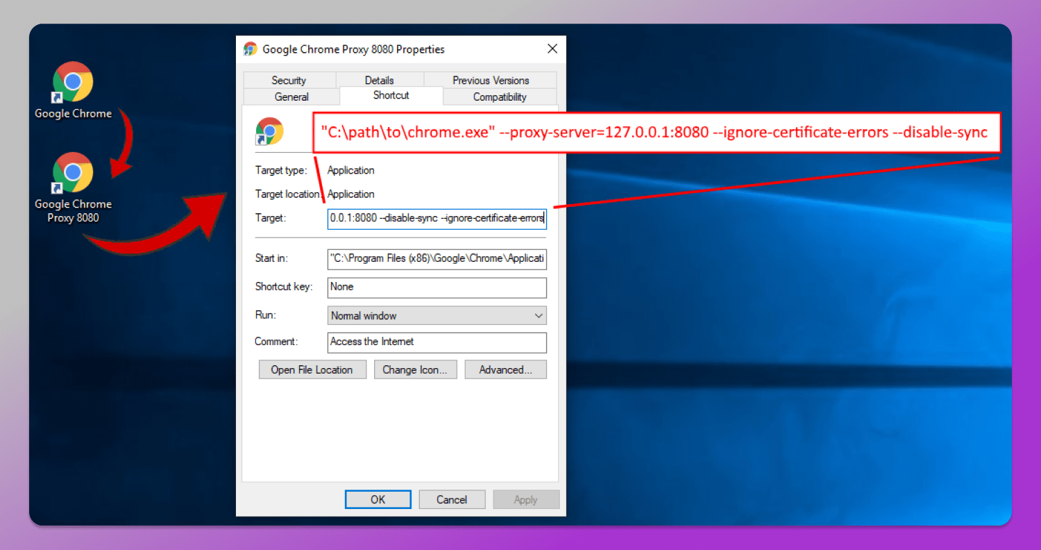Click the Comment field
This screenshot has height=550, width=1041.
[x=437, y=342]
